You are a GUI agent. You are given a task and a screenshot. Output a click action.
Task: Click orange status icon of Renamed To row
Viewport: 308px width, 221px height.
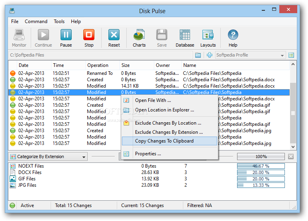(x=13, y=73)
